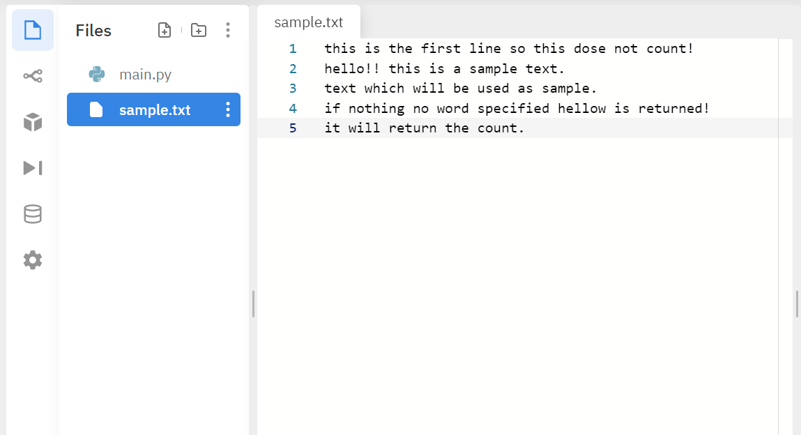Select main.py in the file tree
The image size is (801, 435).
click(x=145, y=75)
